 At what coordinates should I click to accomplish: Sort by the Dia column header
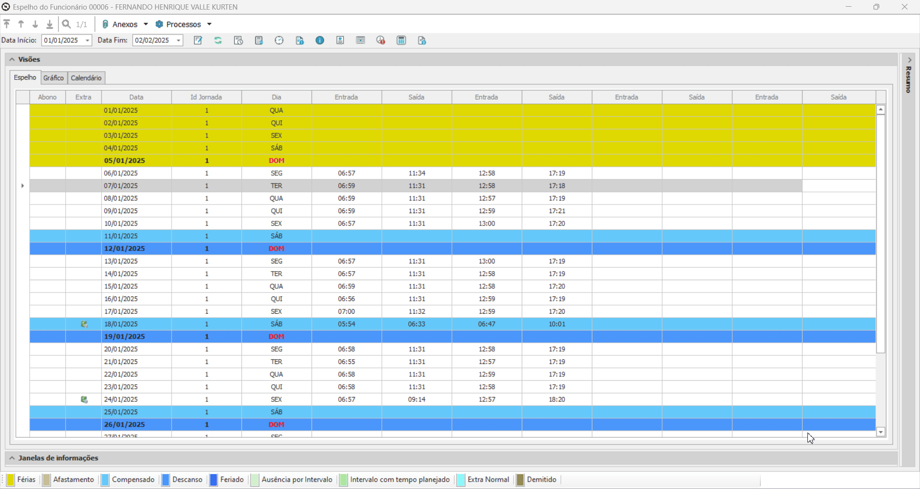coord(276,97)
